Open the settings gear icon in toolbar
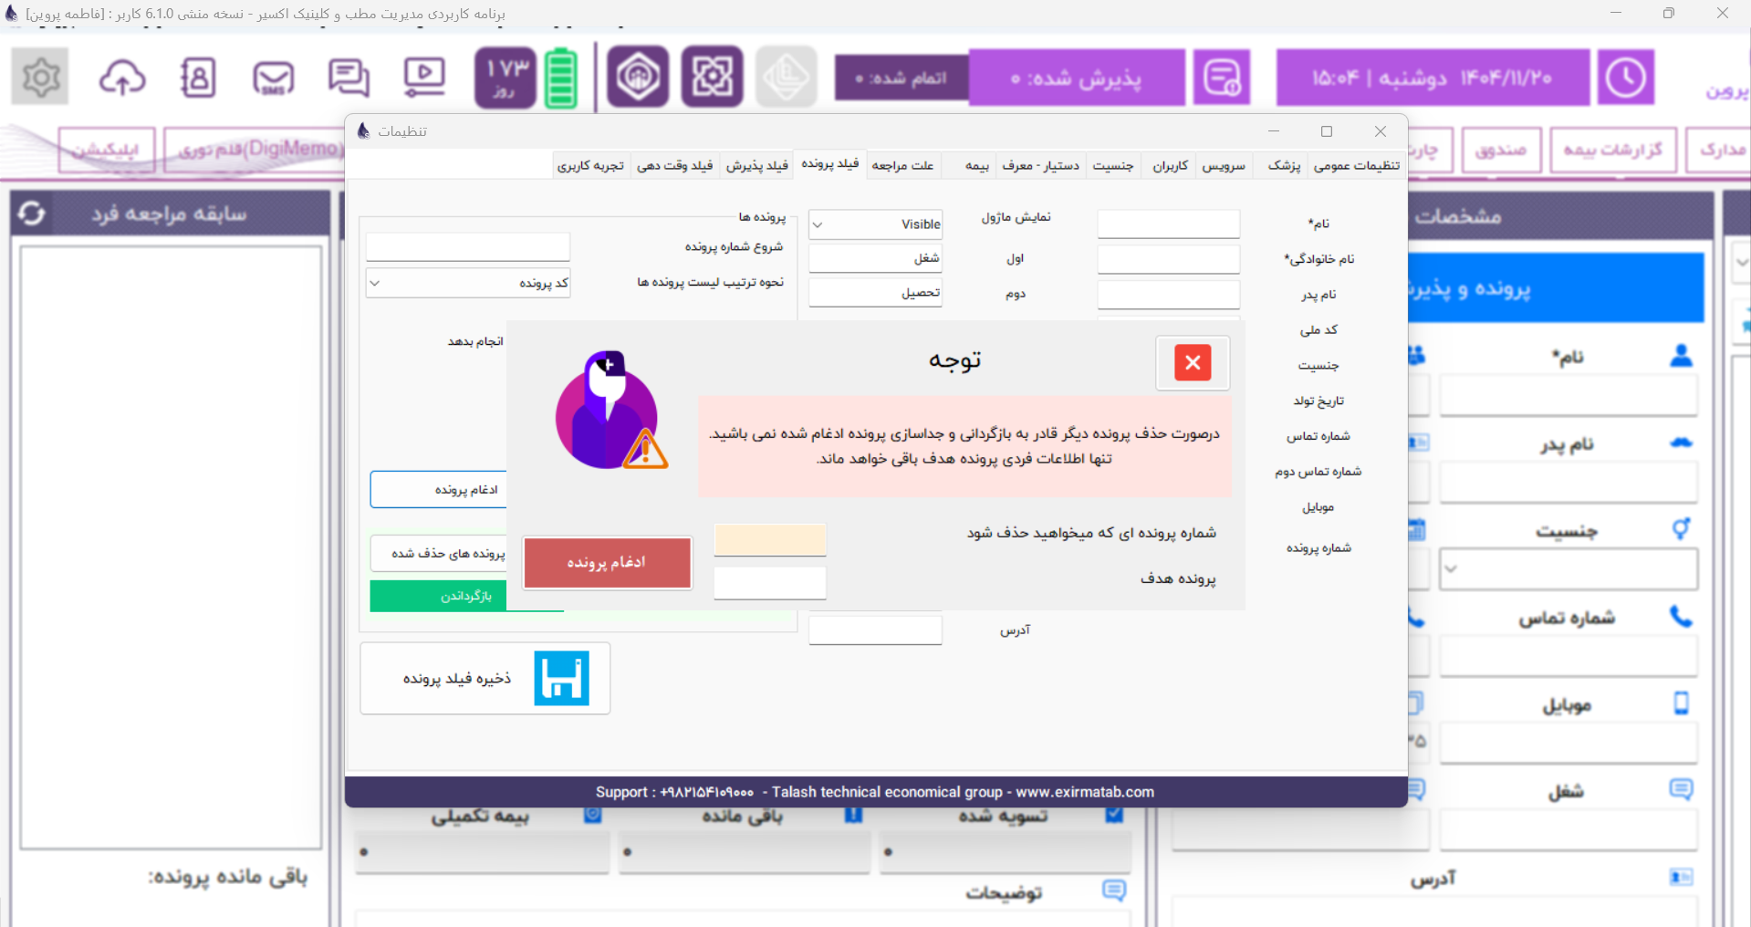 (40, 78)
